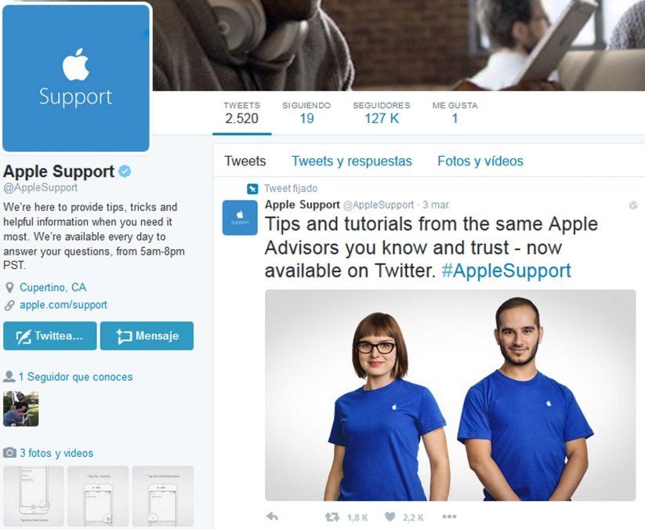Open 1 Seguidor que conoces link
The height and width of the screenshot is (529, 645).
[x=76, y=377]
